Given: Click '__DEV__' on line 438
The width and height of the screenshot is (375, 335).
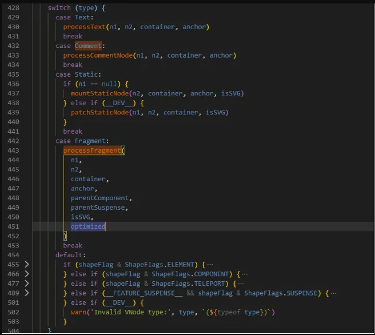Looking at the screenshot, I should 119,103.
